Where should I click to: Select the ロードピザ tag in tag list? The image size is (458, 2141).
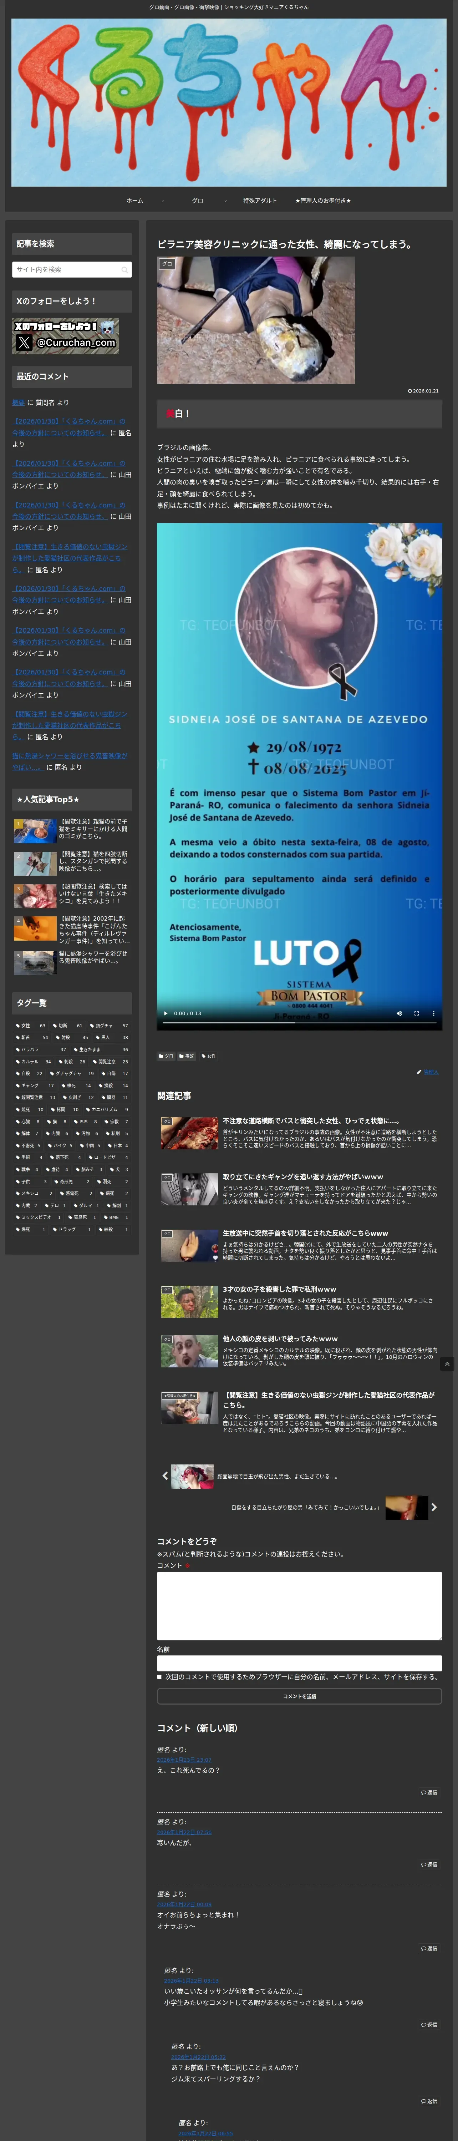109,1158
